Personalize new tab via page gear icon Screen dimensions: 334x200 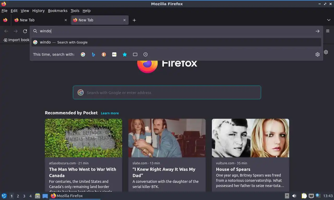326,52
